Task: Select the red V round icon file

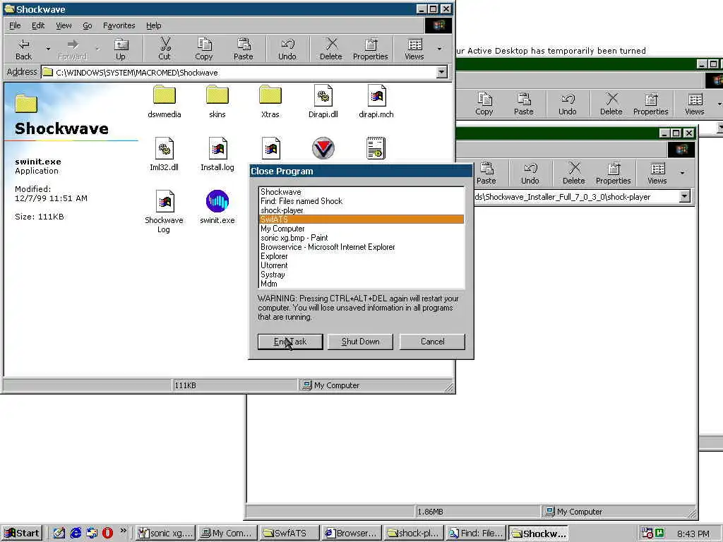Action: tap(323, 148)
